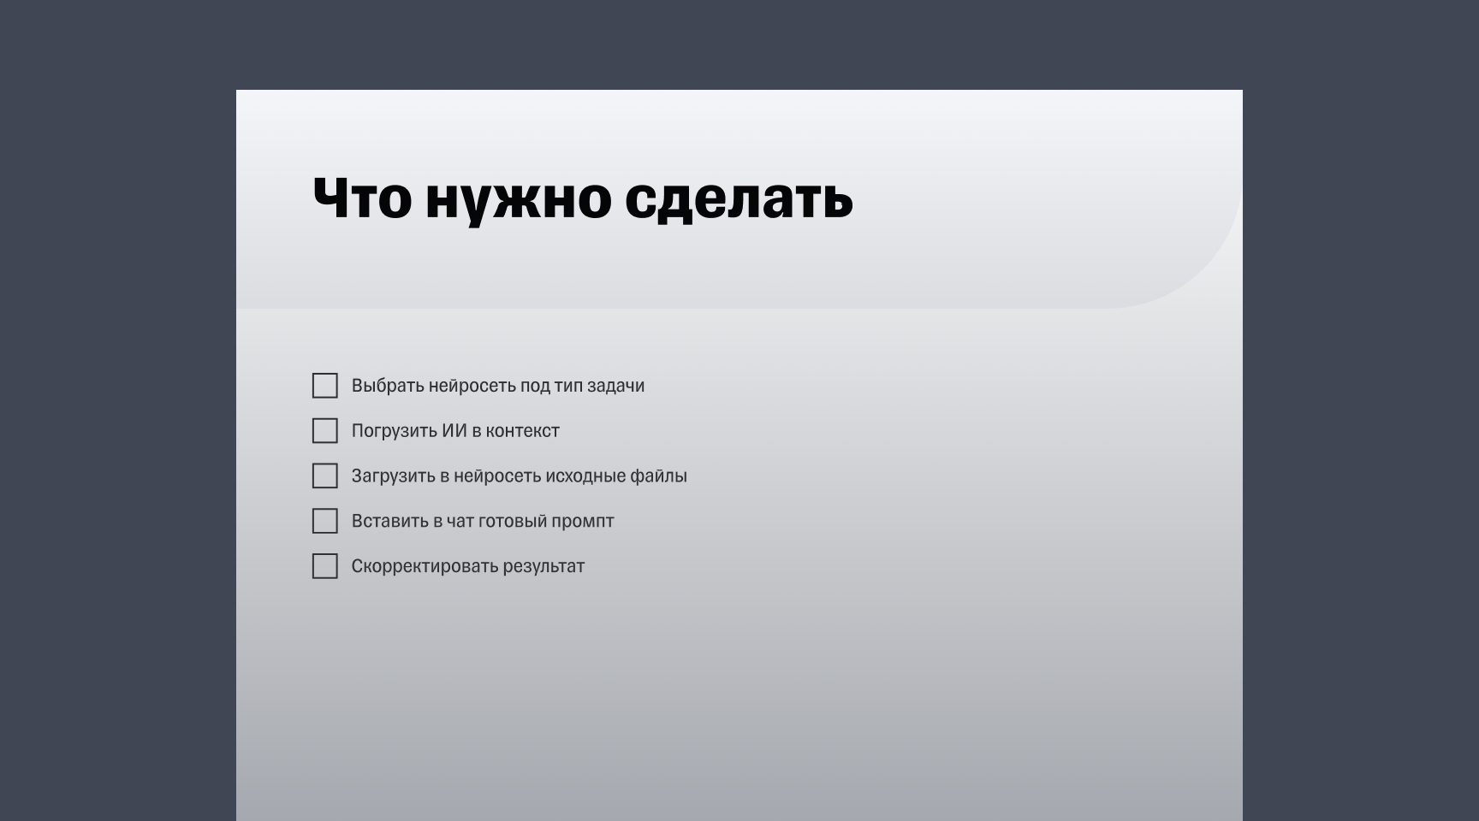Enable the 'Скорректировать результат' checkbox
This screenshot has width=1479, height=821.
pos(324,566)
